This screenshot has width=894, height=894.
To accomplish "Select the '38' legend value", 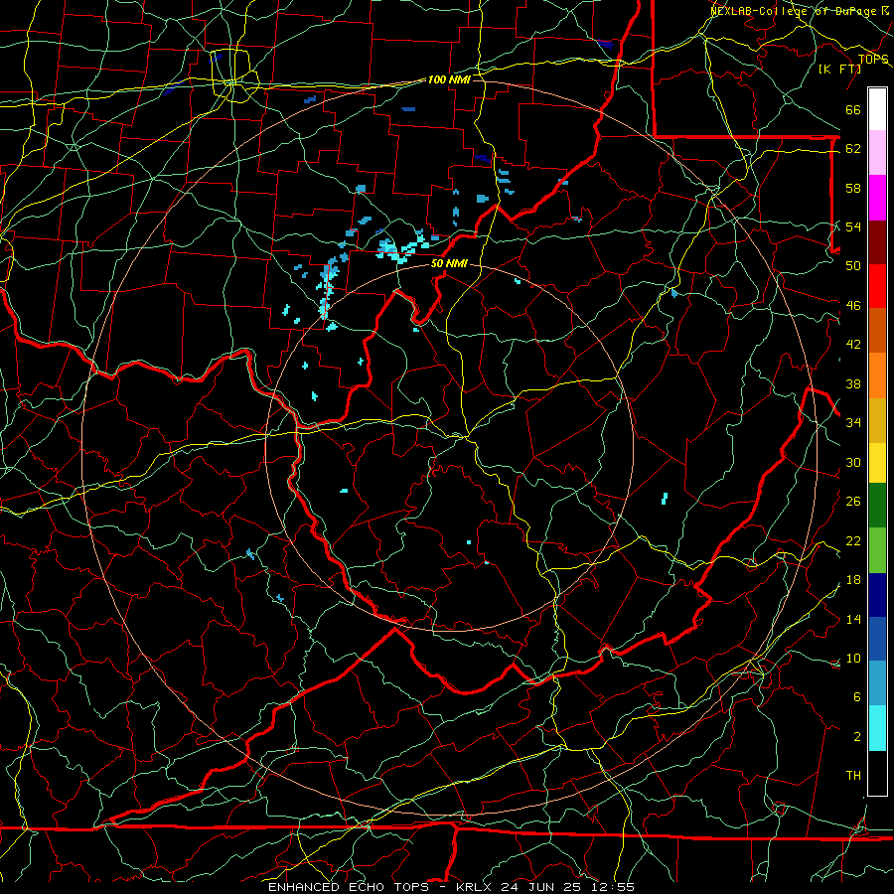I will (x=853, y=383).
